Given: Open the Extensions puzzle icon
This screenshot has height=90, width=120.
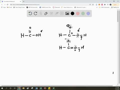Looking at the screenshot, I should pos(105,4).
